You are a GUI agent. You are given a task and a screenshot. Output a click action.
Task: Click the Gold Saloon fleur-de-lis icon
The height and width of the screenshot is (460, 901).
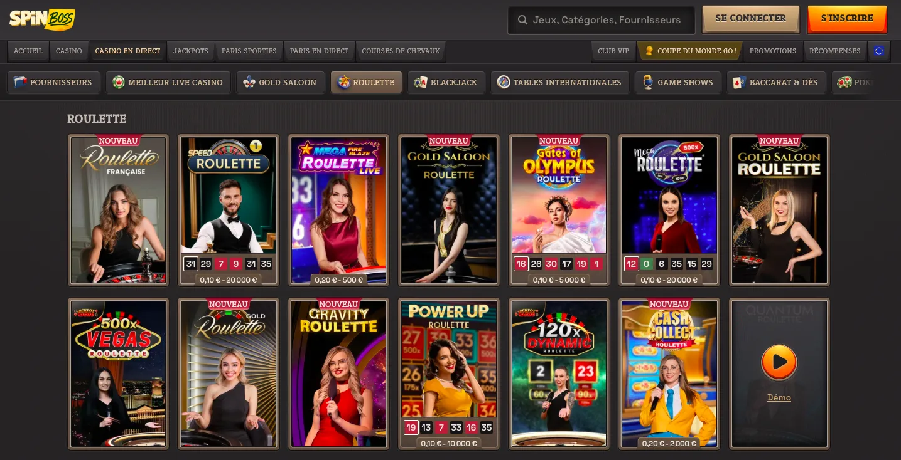pyautogui.click(x=249, y=82)
